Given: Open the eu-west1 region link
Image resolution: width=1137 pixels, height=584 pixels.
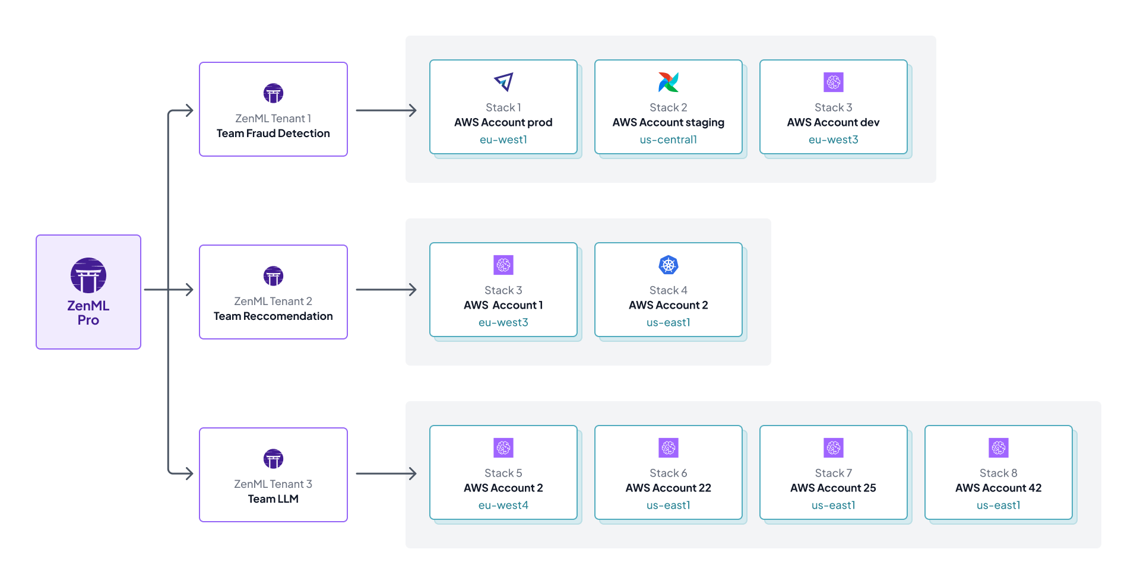Looking at the screenshot, I should point(503,139).
